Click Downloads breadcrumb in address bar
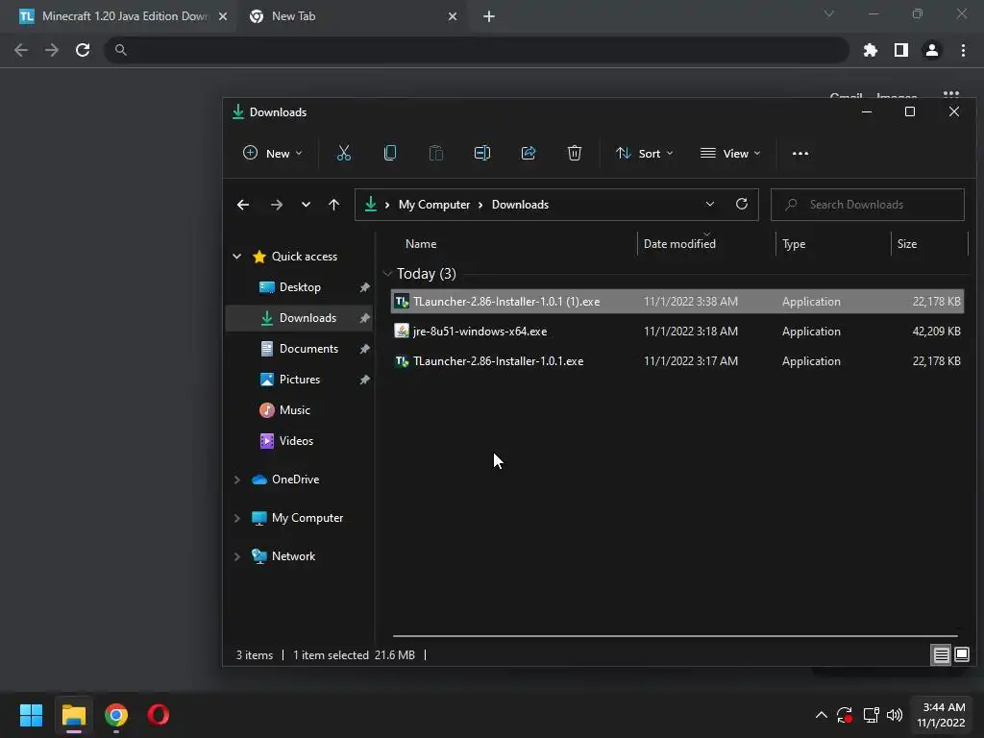Image resolution: width=984 pixels, height=738 pixels. click(520, 205)
